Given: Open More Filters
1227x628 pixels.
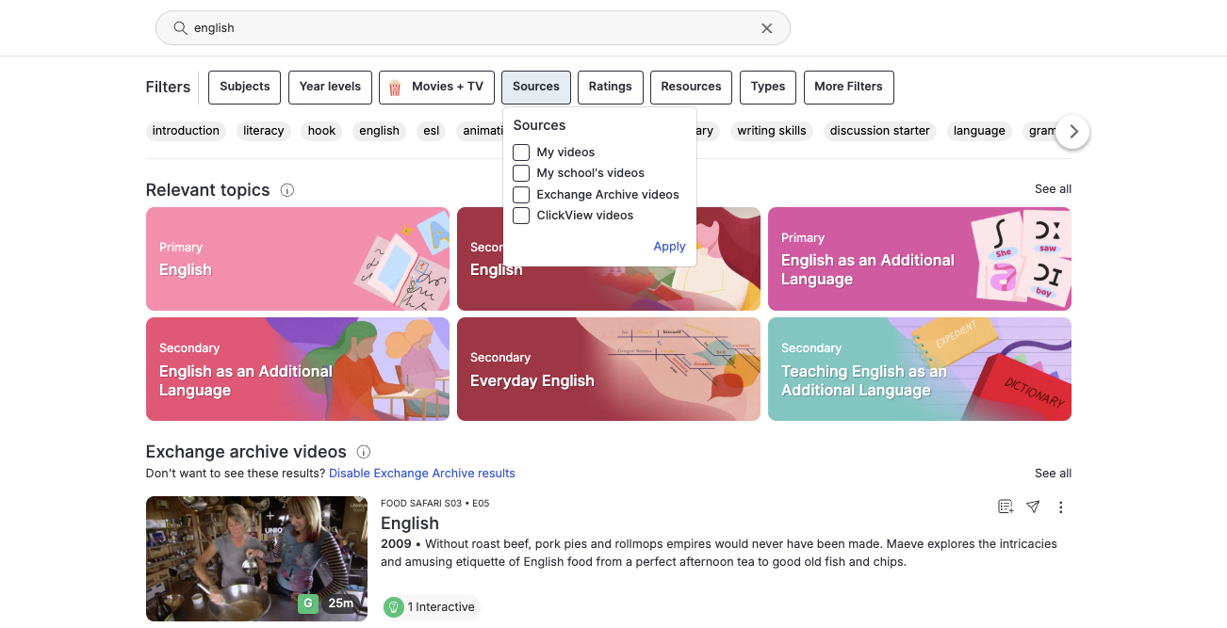Looking at the screenshot, I should tap(848, 87).
